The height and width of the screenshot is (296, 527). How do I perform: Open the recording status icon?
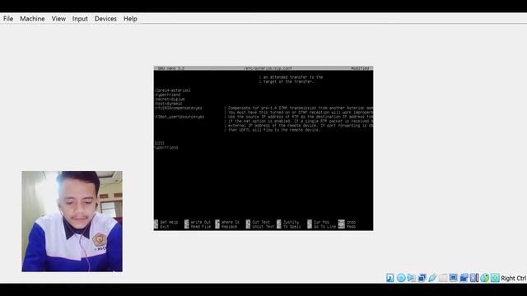tap(464, 278)
